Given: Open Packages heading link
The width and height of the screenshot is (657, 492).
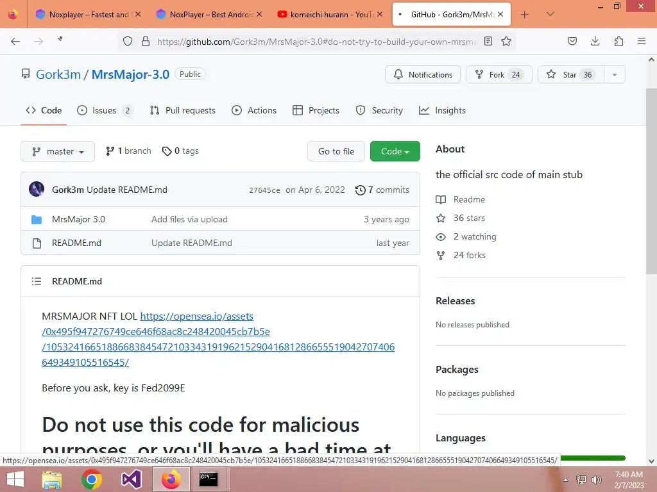Looking at the screenshot, I should point(457,370).
